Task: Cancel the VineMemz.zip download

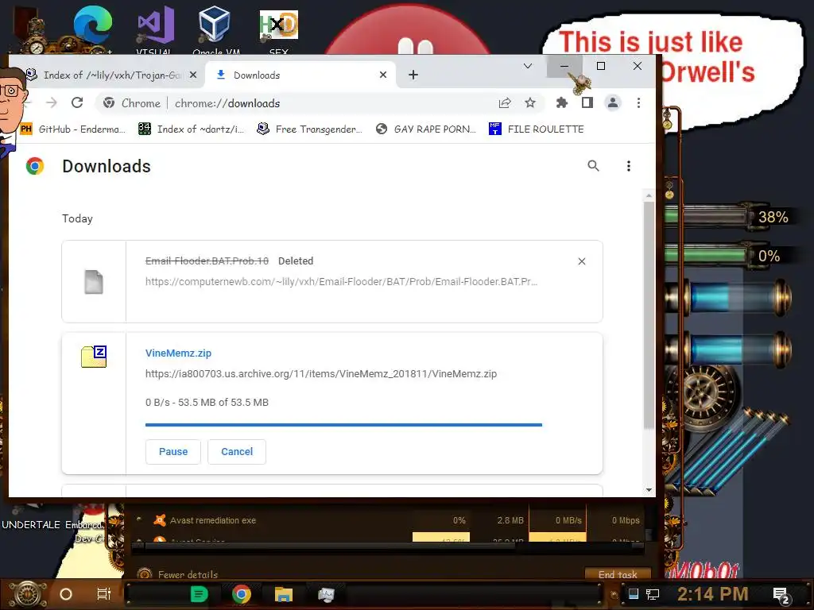Action: (237, 452)
